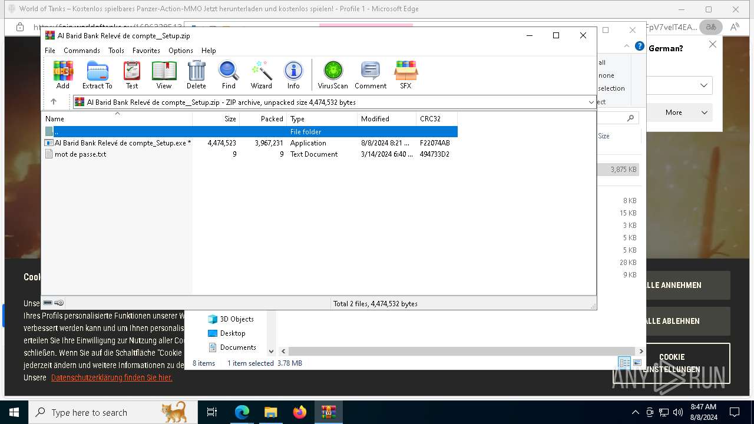Click the taskbar search box
The width and height of the screenshot is (754, 424).
click(113, 412)
